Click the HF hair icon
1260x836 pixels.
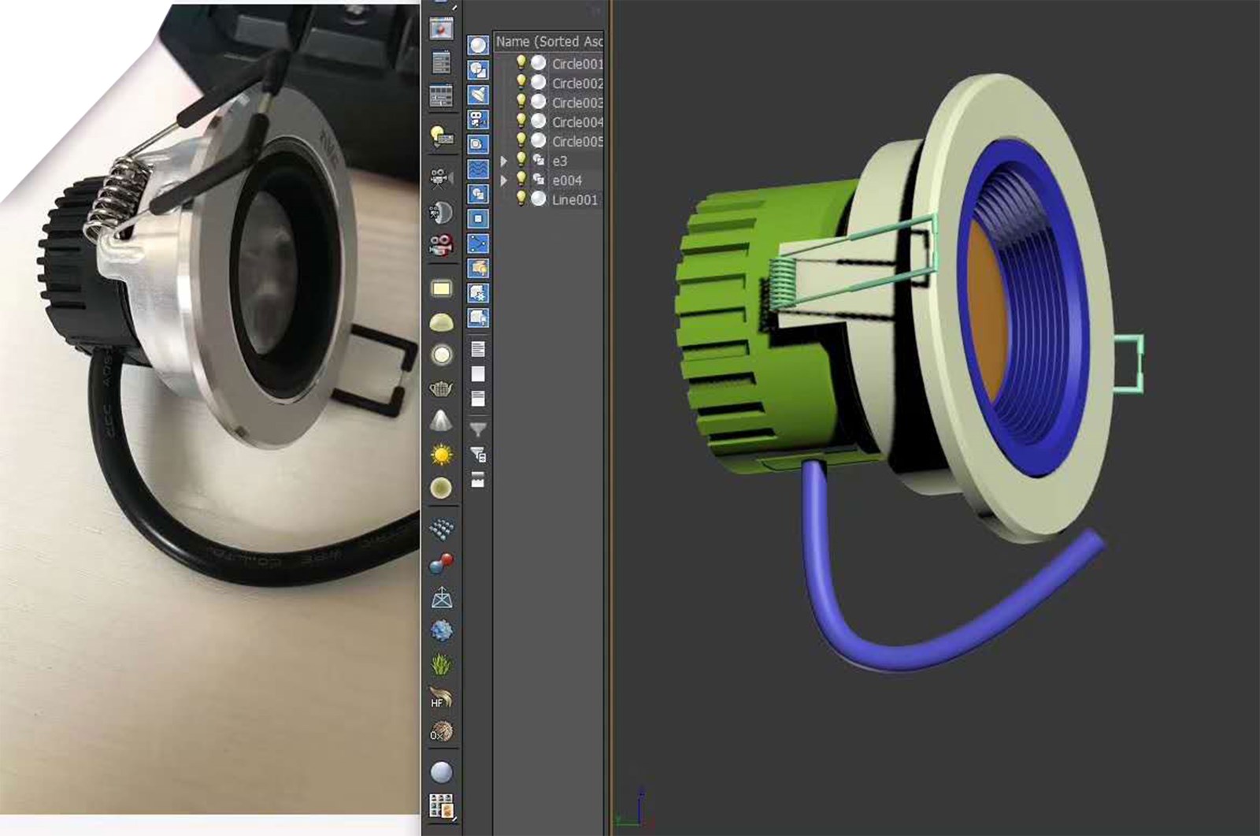coord(442,698)
